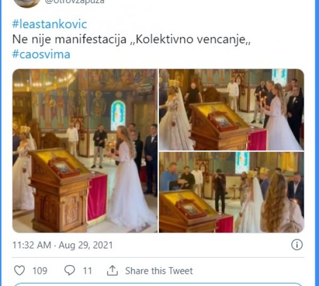Open the tweet info circle icon
The image size is (319, 286).
297,245
